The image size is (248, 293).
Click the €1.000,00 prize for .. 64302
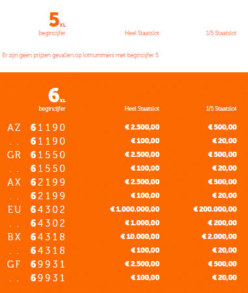pyautogui.click(x=142, y=223)
